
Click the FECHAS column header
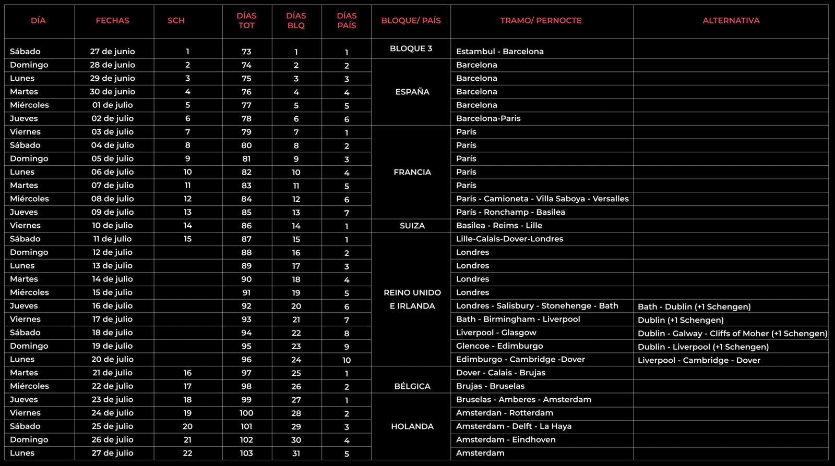[x=112, y=21]
